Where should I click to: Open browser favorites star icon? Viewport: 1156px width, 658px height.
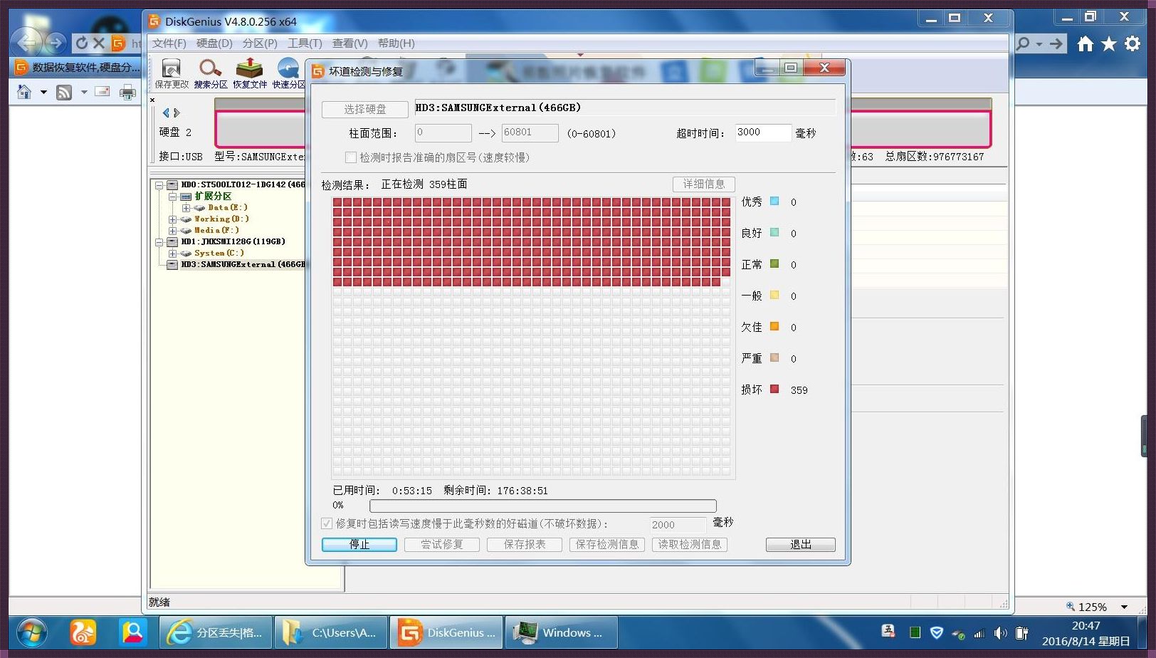click(1109, 44)
